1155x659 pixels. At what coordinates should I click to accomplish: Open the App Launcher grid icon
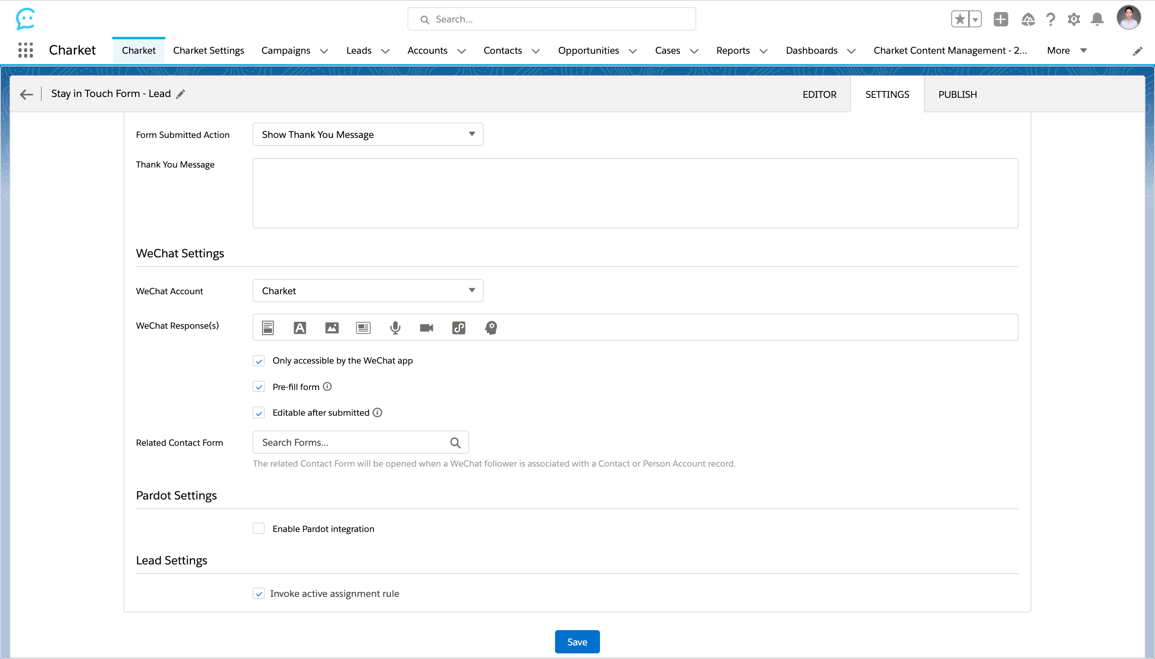(x=25, y=50)
